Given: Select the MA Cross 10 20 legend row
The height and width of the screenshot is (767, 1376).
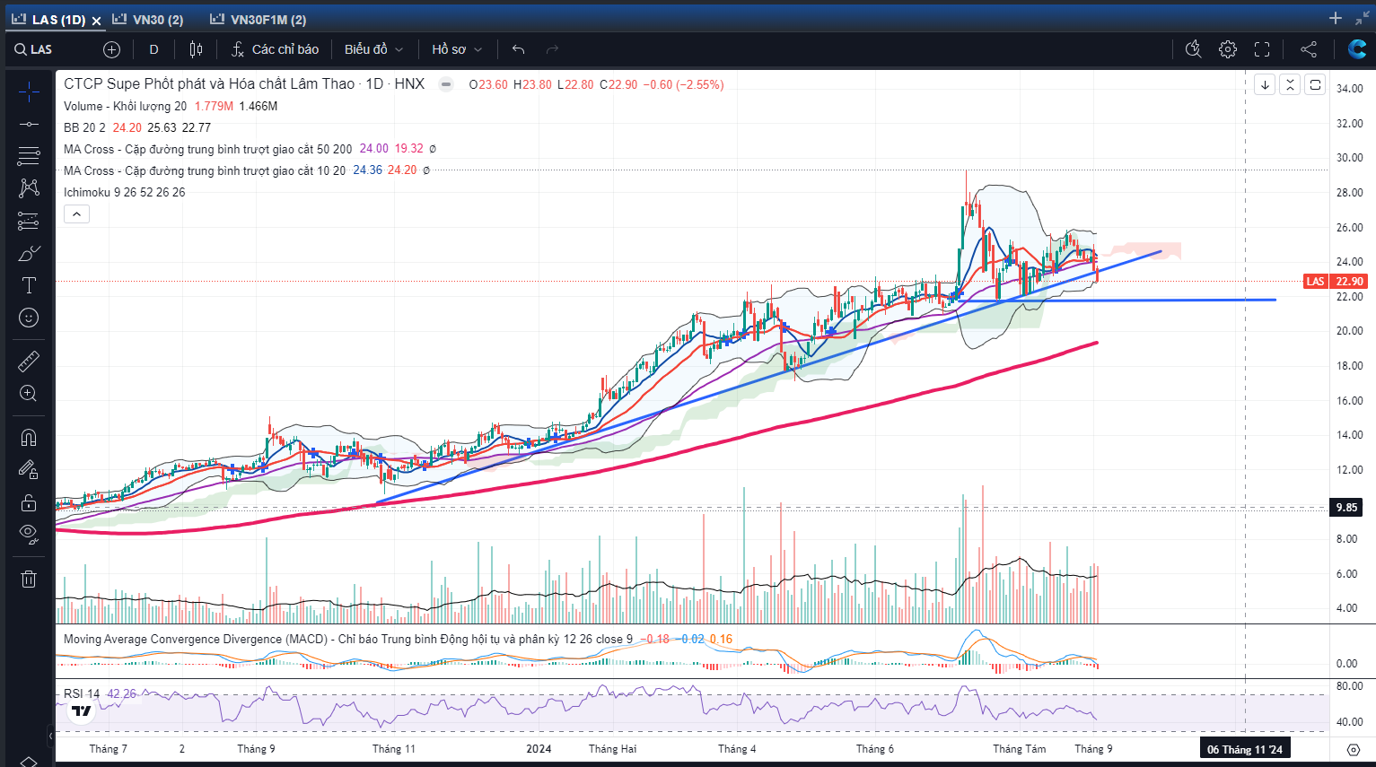Looking at the screenshot, I should pos(204,170).
